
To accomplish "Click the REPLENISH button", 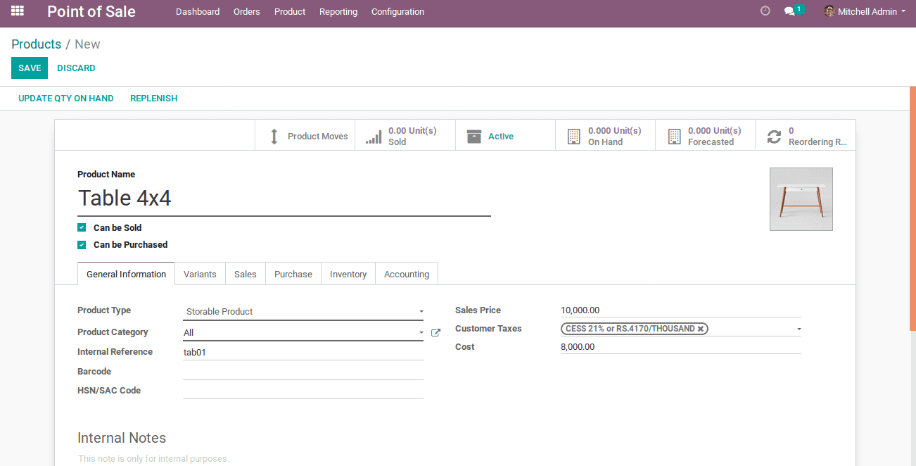I will tap(154, 99).
